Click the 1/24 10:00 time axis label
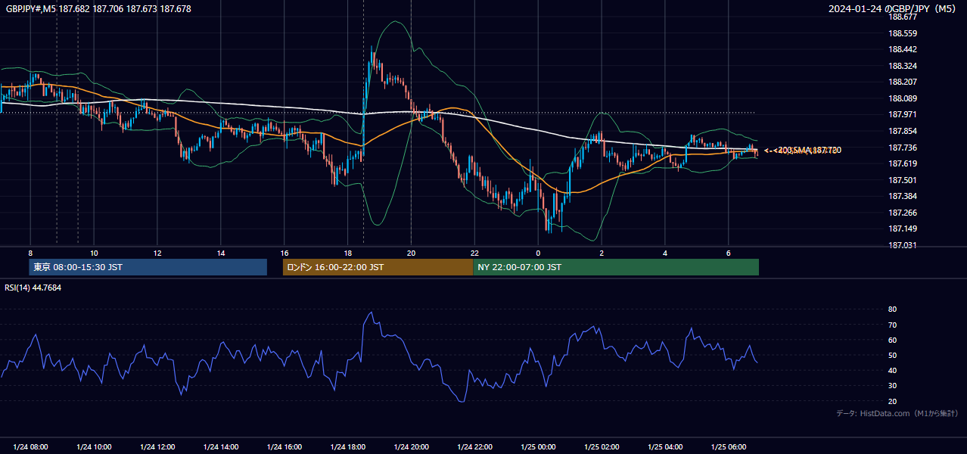Screen dimensions: 967x454 pyautogui.click(x=94, y=447)
